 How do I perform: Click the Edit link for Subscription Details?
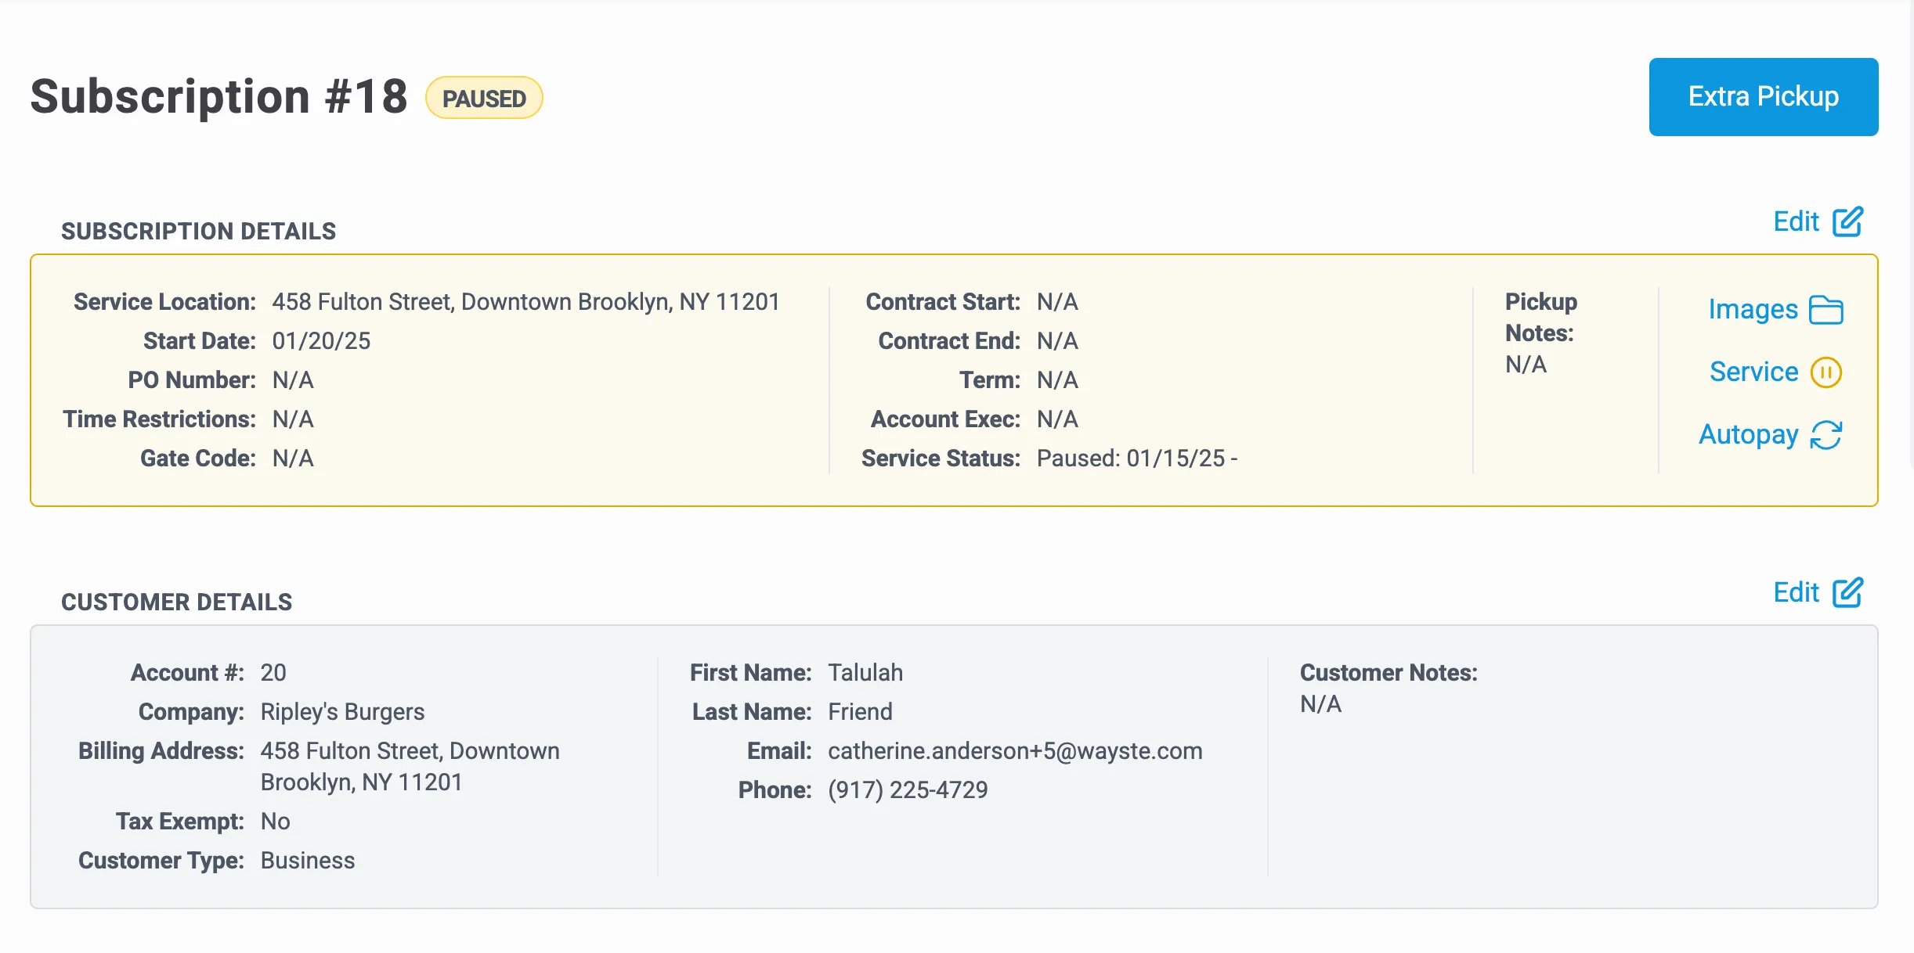point(1796,222)
